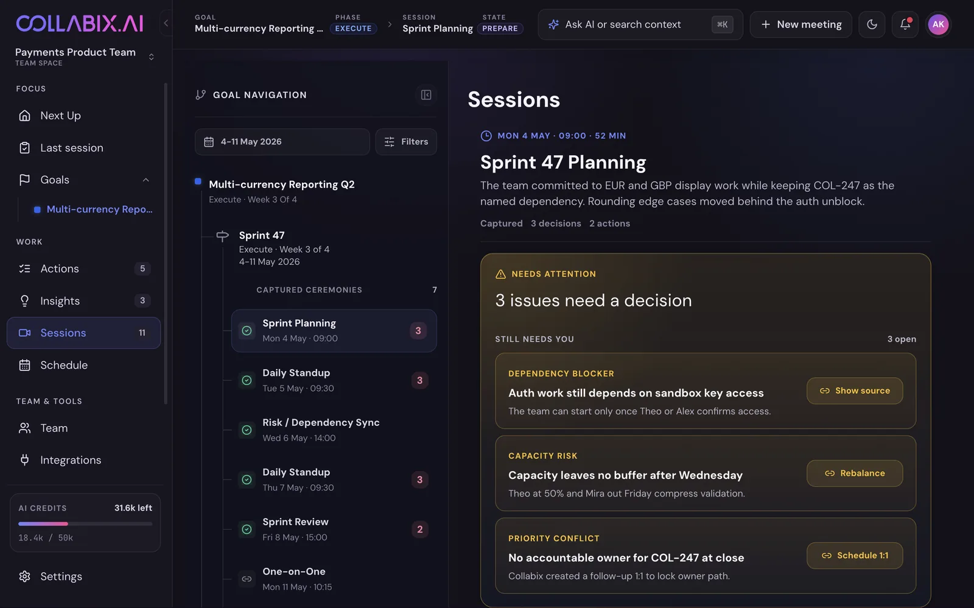Click New meeting button
The width and height of the screenshot is (974, 608).
[x=801, y=24]
